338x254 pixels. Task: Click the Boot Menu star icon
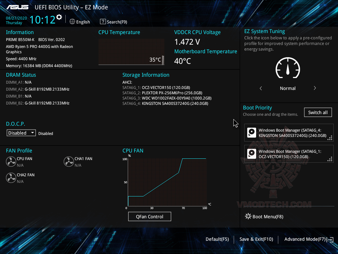[248, 216]
